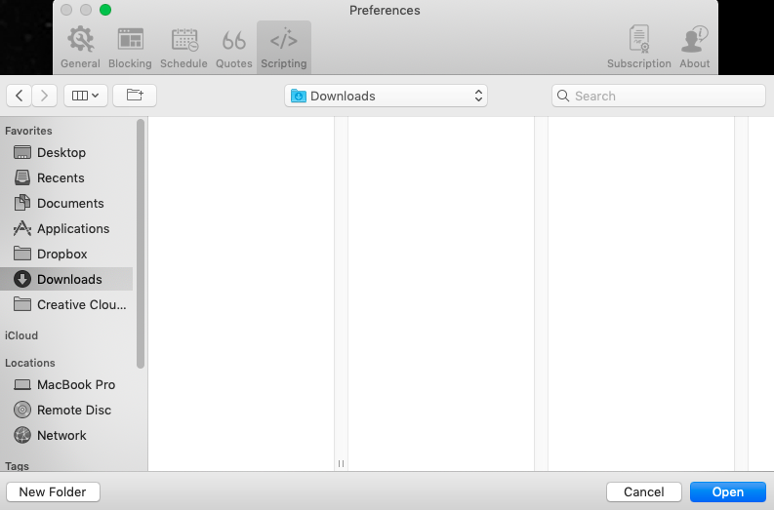Click the green zoom window button
774x510 pixels.
pyautogui.click(x=105, y=10)
